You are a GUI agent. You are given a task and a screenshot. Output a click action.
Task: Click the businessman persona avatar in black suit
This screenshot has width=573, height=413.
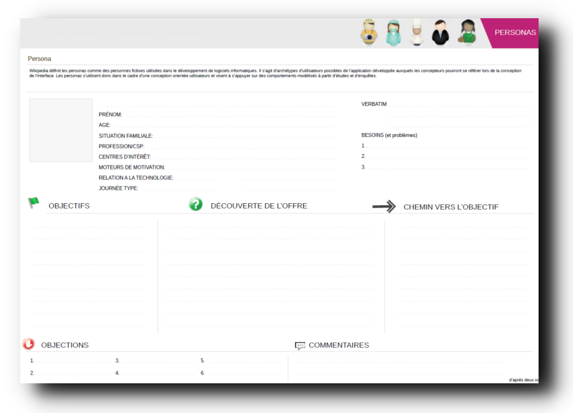pyautogui.click(x=440, y=32)
